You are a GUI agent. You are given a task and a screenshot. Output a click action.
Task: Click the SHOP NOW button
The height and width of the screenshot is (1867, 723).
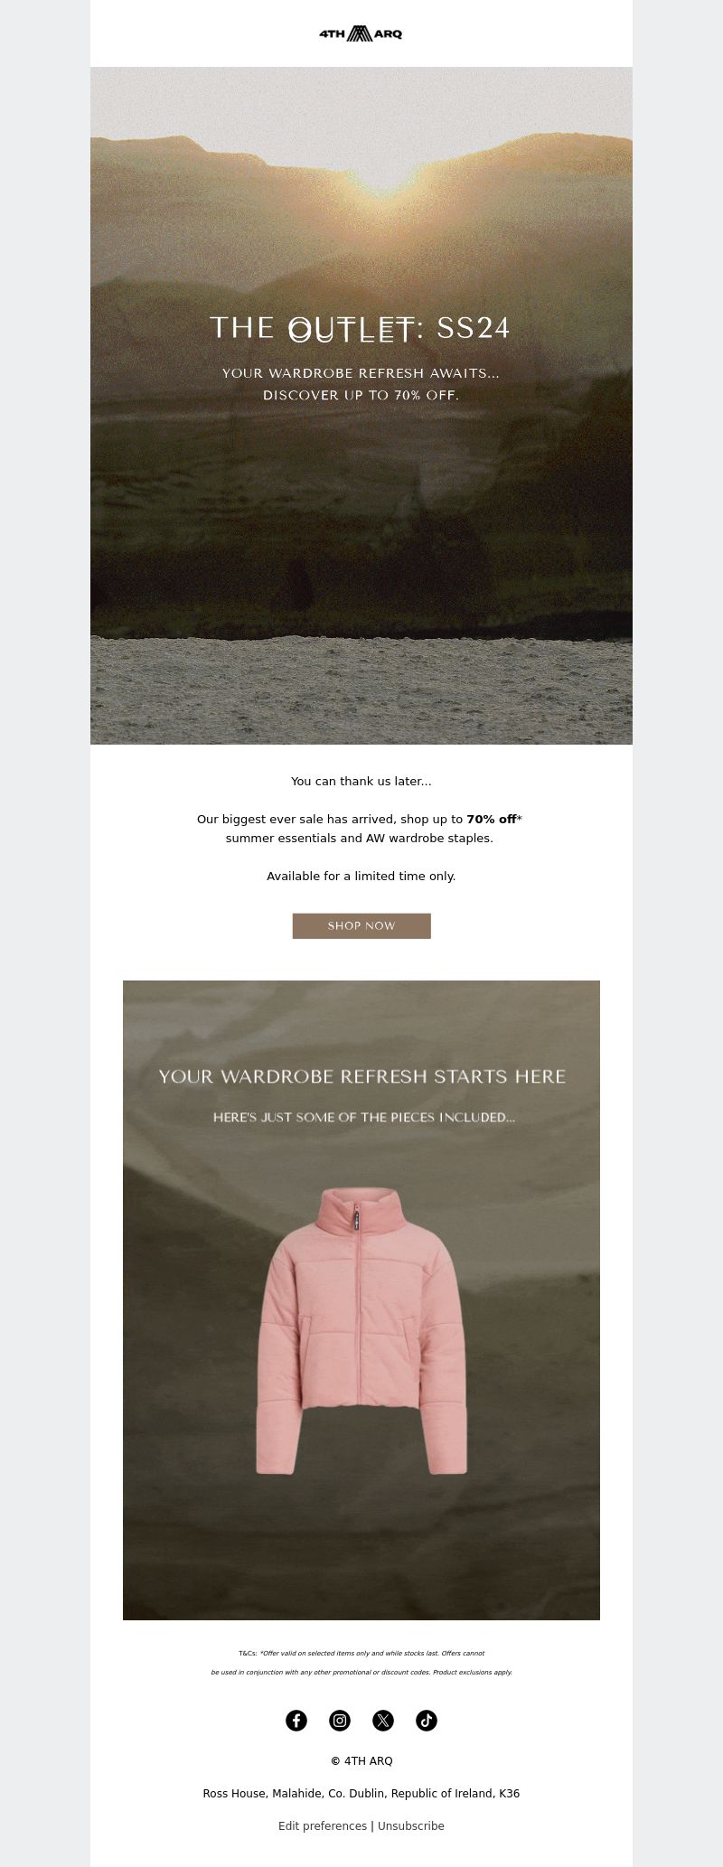[361, 926]
